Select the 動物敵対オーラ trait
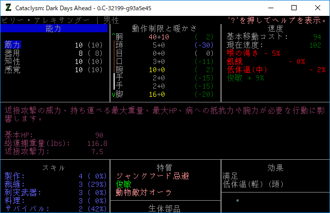 click(143, 193)
